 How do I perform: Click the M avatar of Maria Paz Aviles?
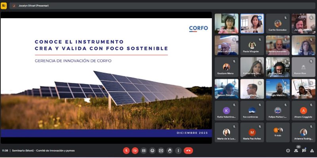pyautogui.click(x=252, y=132)
